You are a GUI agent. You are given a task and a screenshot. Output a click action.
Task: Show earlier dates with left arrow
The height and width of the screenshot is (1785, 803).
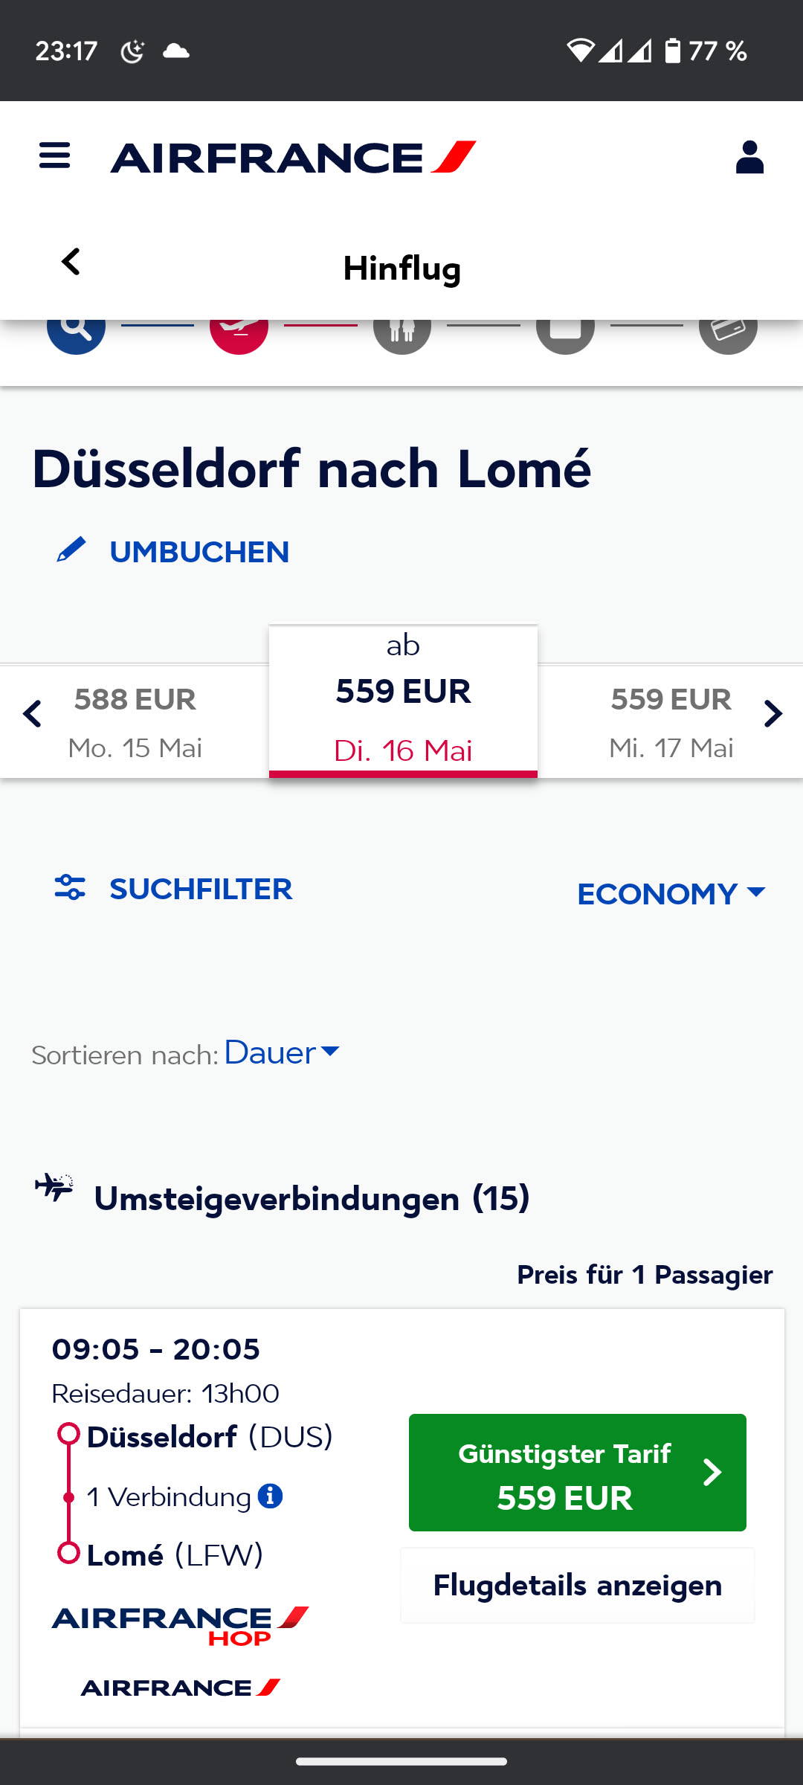click(x=32, y=714)
